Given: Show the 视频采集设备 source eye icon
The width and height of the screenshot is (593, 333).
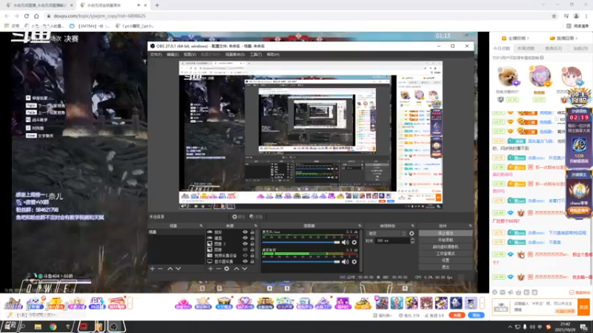Looking at the screenshot, I should (245, 255).
